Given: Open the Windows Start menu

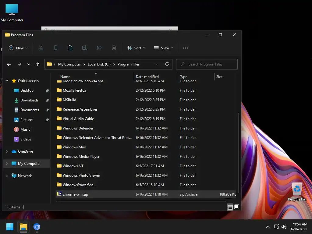Looking at the screenshot, I should [x=10, y=227].
